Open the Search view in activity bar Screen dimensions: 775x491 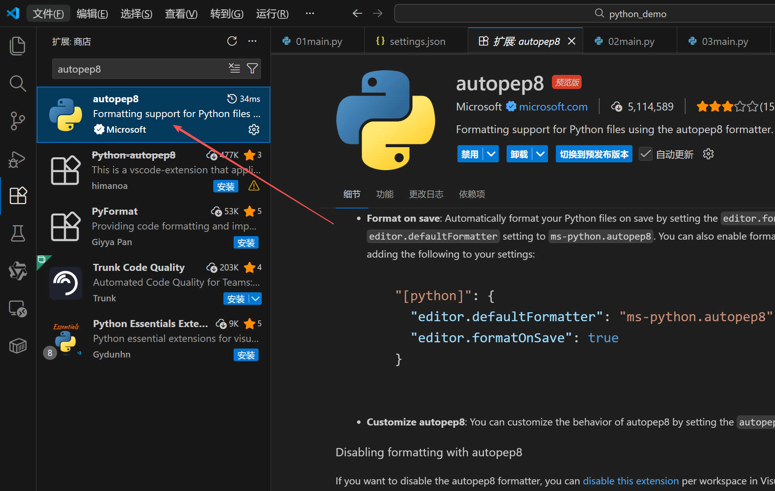(x=18, y=83)
